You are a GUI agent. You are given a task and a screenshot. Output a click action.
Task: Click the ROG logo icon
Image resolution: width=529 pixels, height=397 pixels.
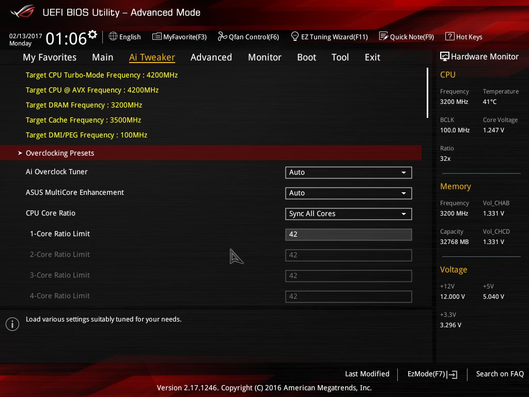(x=23, y=11)
